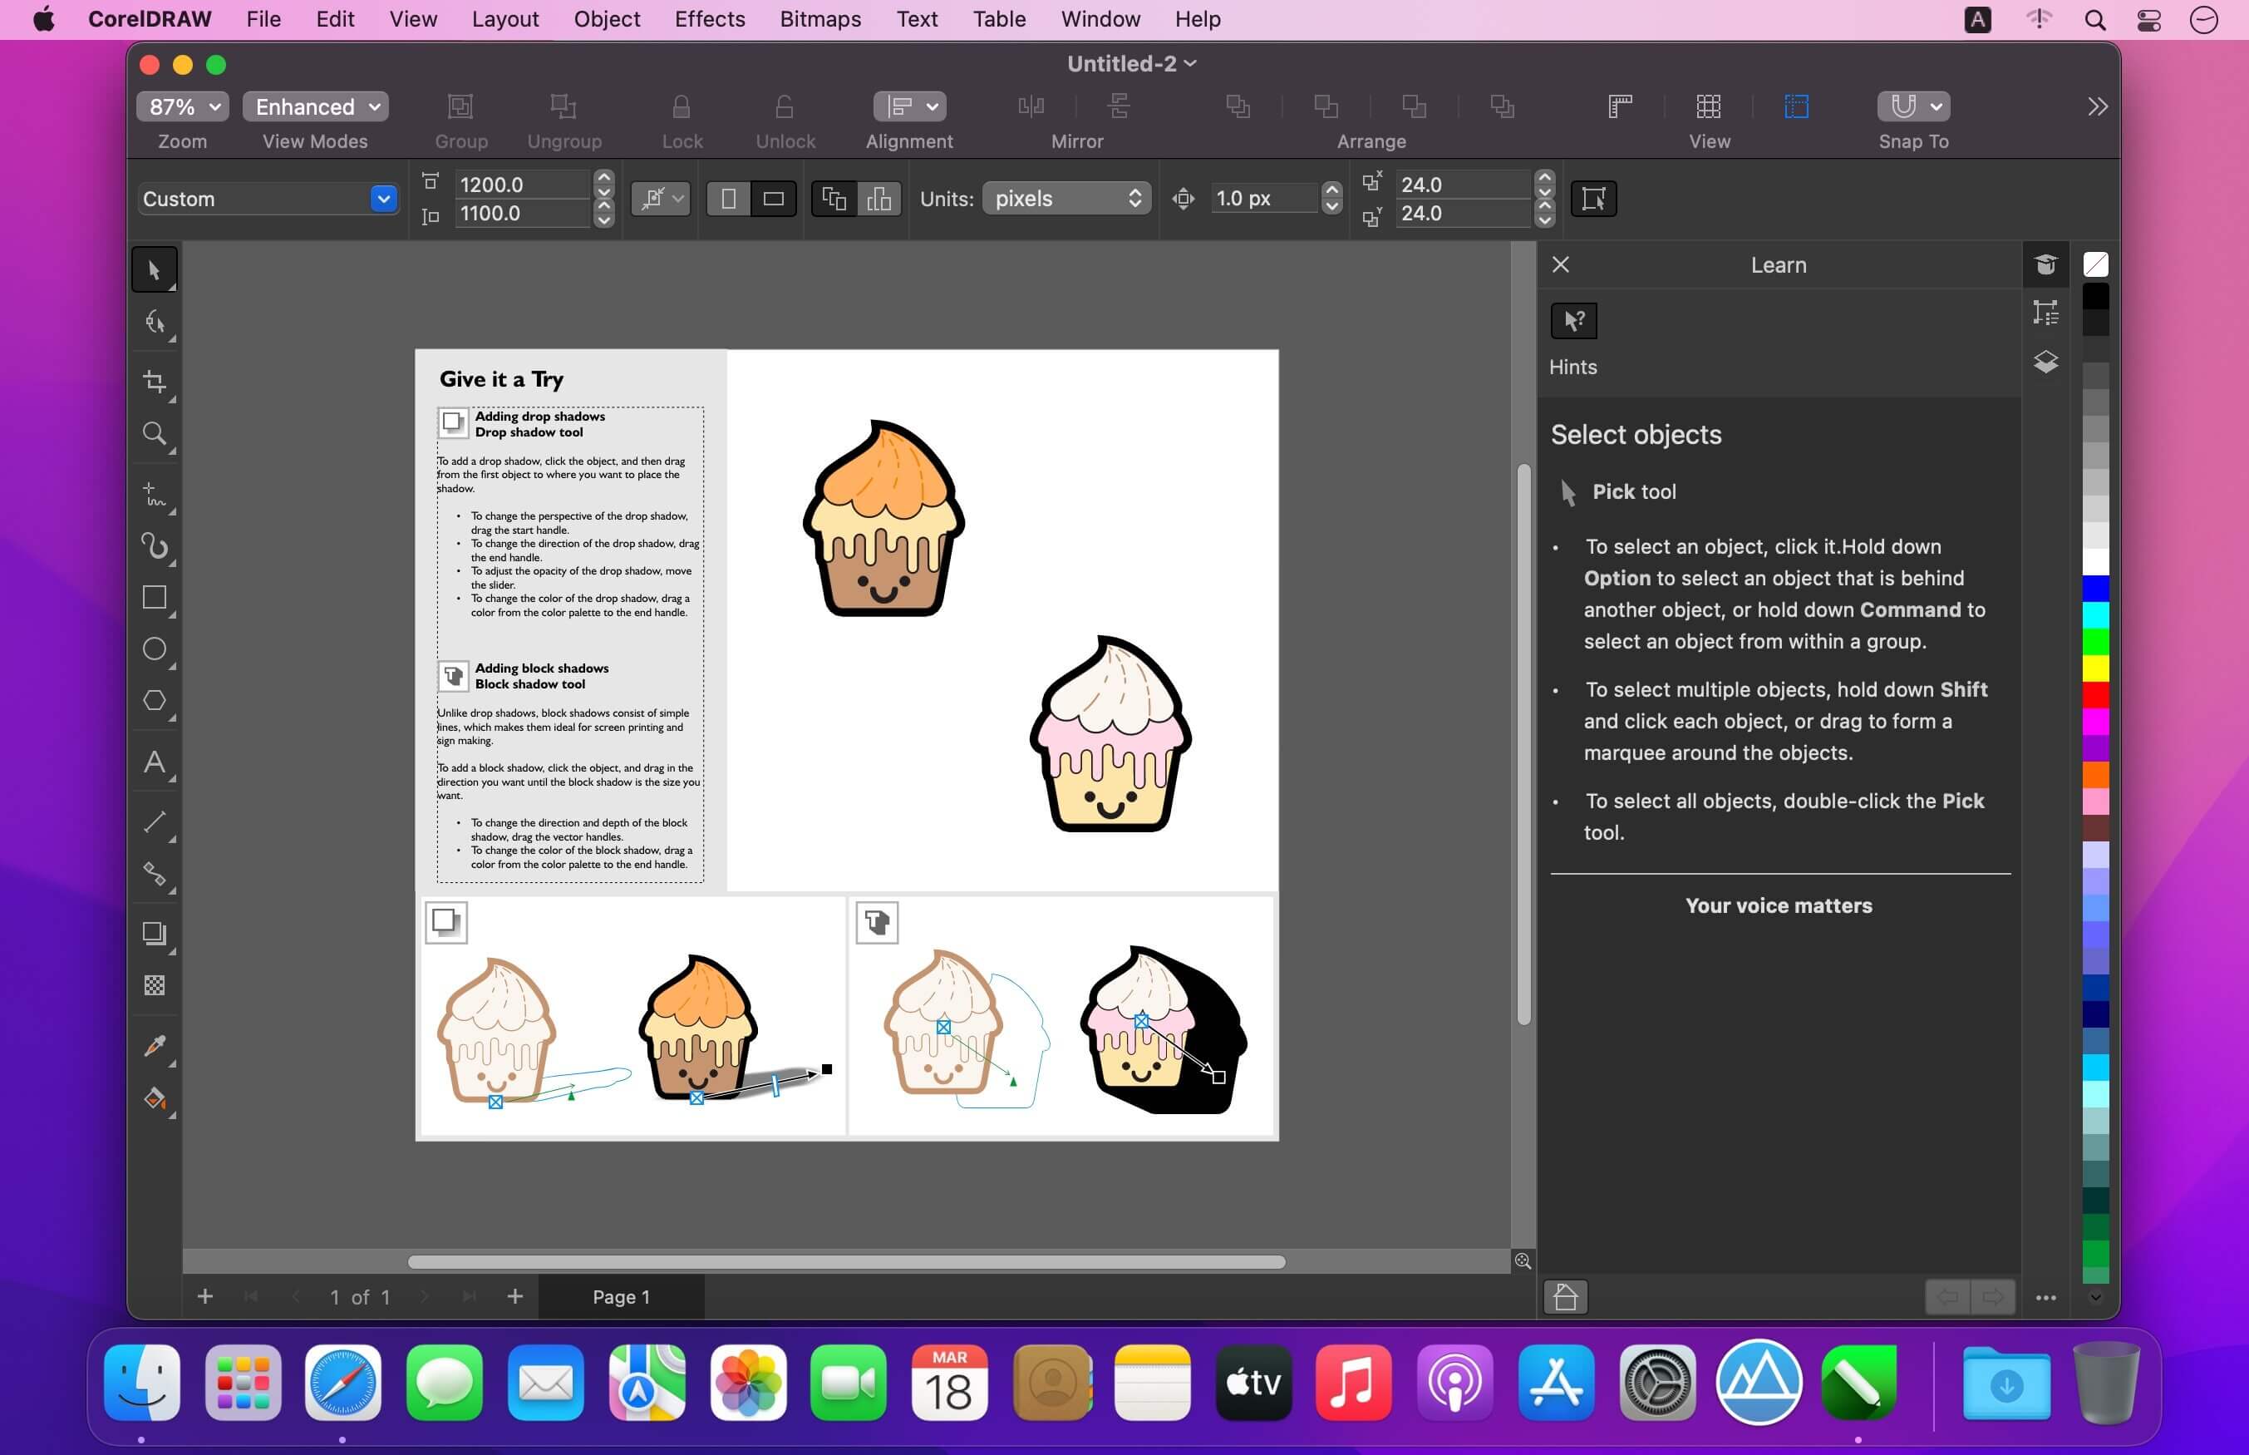
Task: Open the Hints button in Learn panel
Action: [x=1573, y=321]
